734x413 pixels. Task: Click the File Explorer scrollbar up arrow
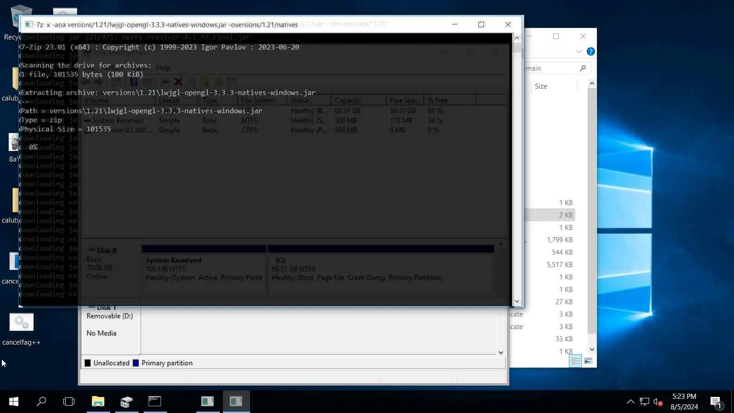(x=592, y=84)
